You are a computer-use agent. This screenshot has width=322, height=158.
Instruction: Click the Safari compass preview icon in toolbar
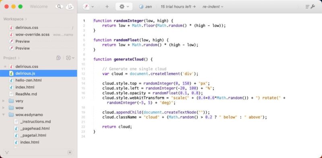(86, 6)
